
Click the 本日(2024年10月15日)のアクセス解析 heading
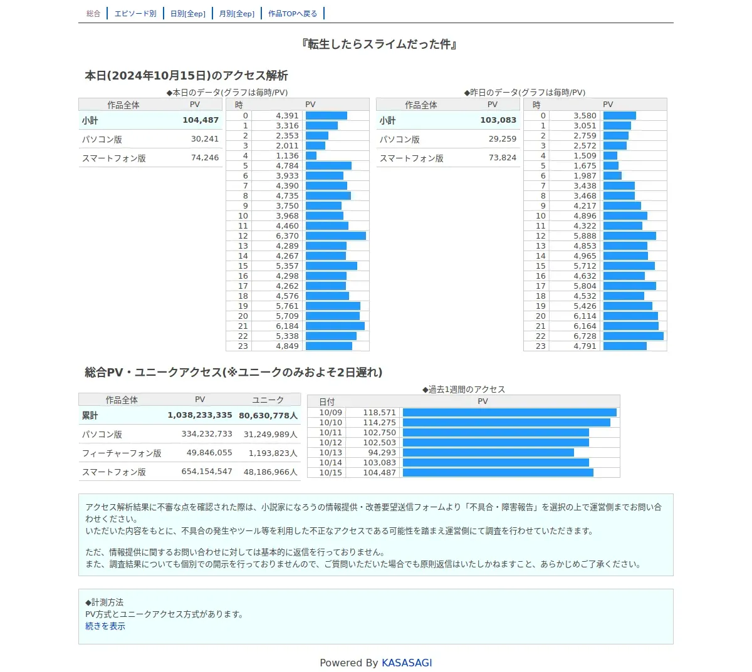186,76
